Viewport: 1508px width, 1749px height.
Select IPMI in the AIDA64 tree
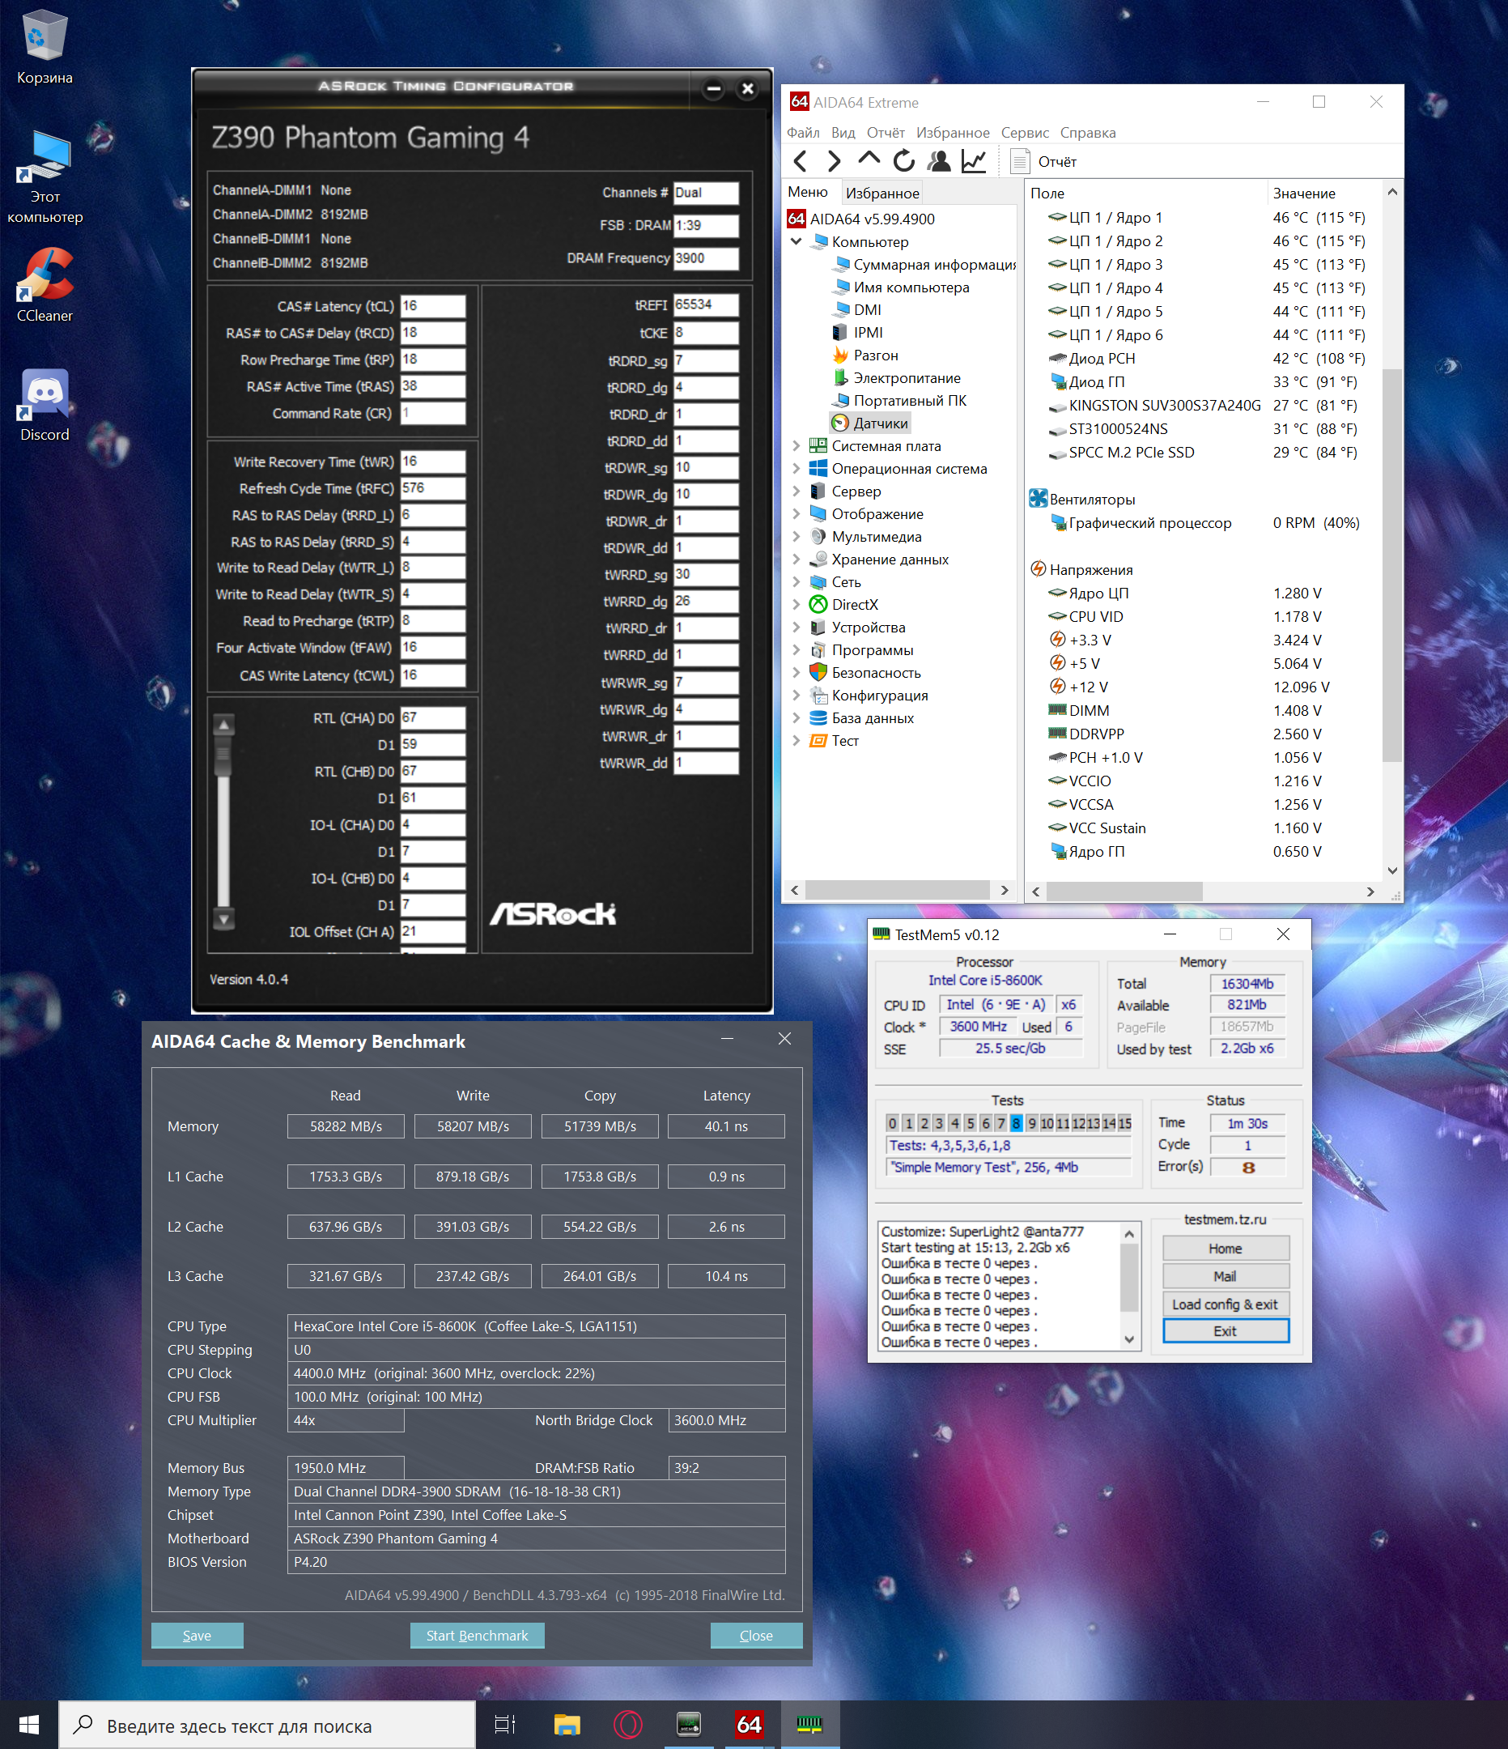(857, 333)
